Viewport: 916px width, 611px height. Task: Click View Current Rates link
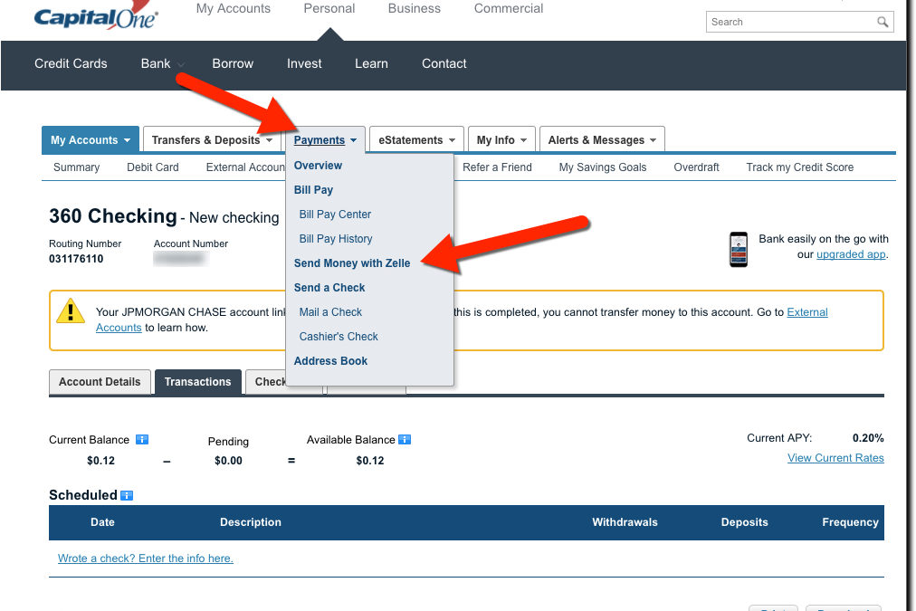click(x=835, y=458)
